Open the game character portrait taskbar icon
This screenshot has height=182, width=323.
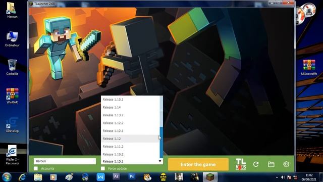(179, 177)
